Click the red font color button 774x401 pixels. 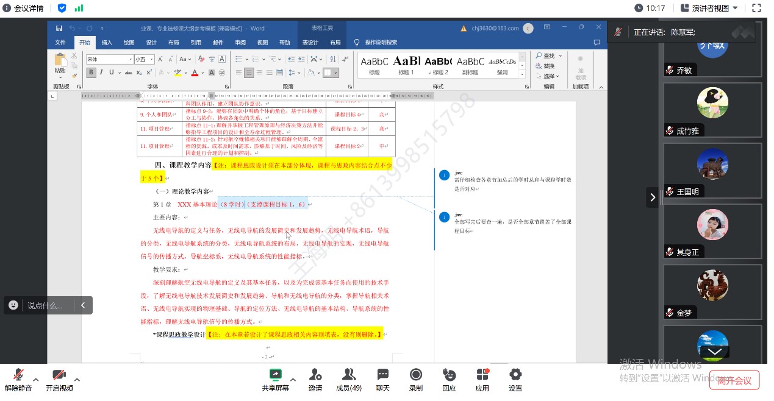pos(195,73)
